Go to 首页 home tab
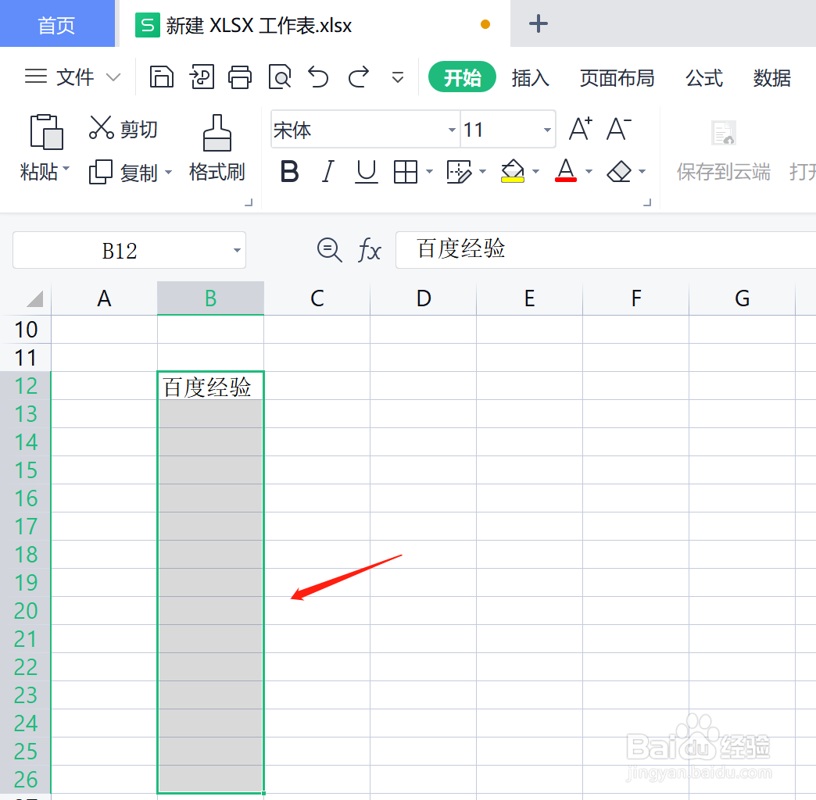 [57, 24]
